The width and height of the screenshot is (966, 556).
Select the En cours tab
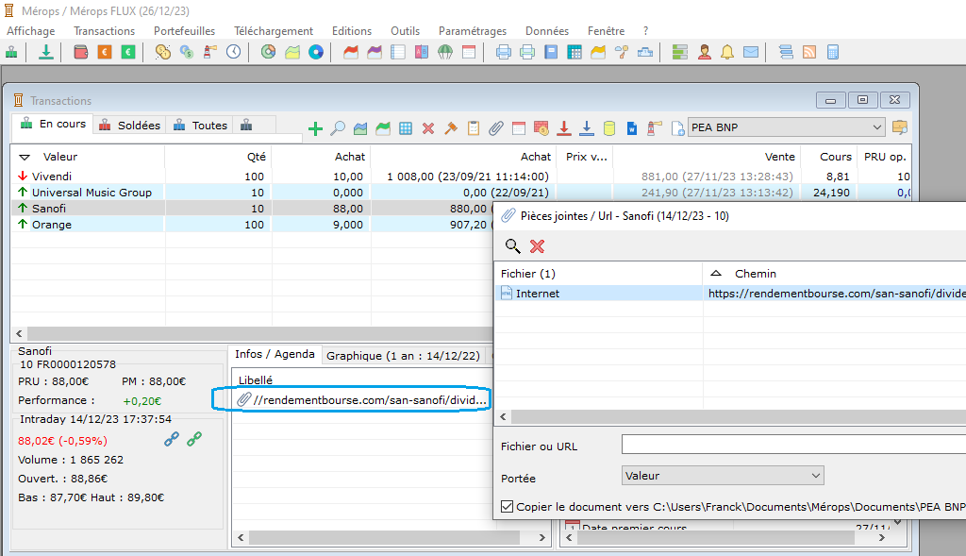click(x=53, y=124)
